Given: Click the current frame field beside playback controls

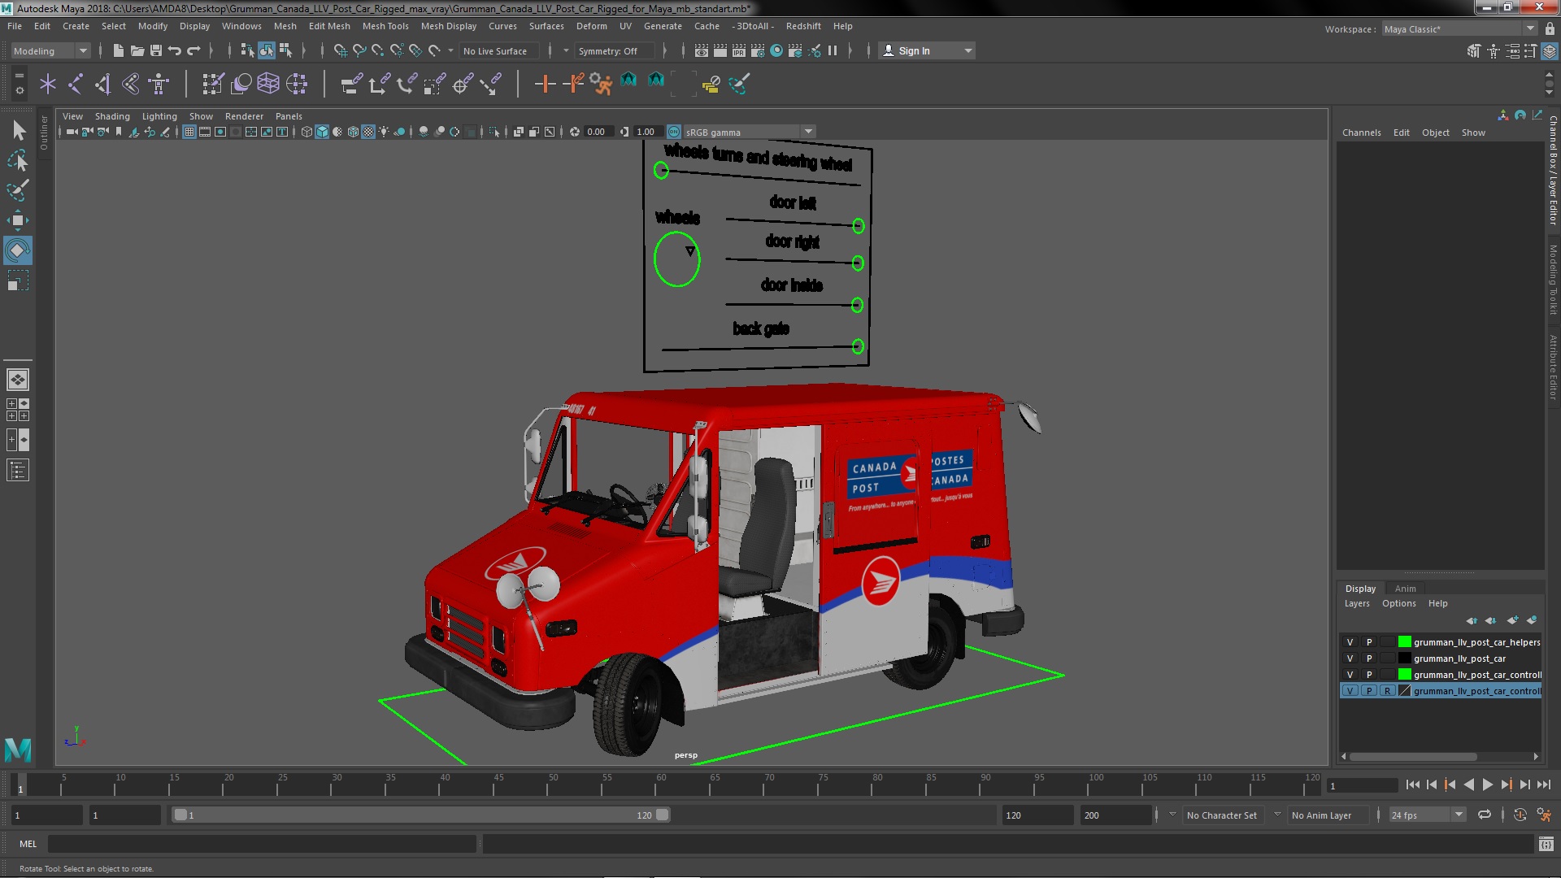Looking at the screenshot, I should click(1361, 785).
